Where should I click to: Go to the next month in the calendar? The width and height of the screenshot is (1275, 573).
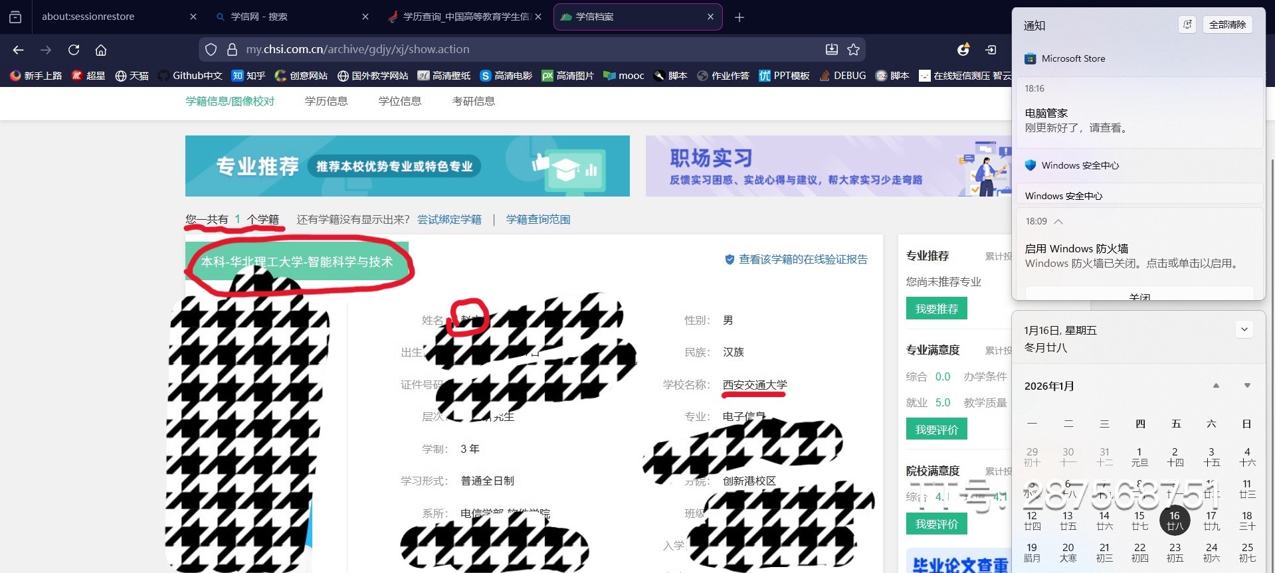[x=1247, y=386]
